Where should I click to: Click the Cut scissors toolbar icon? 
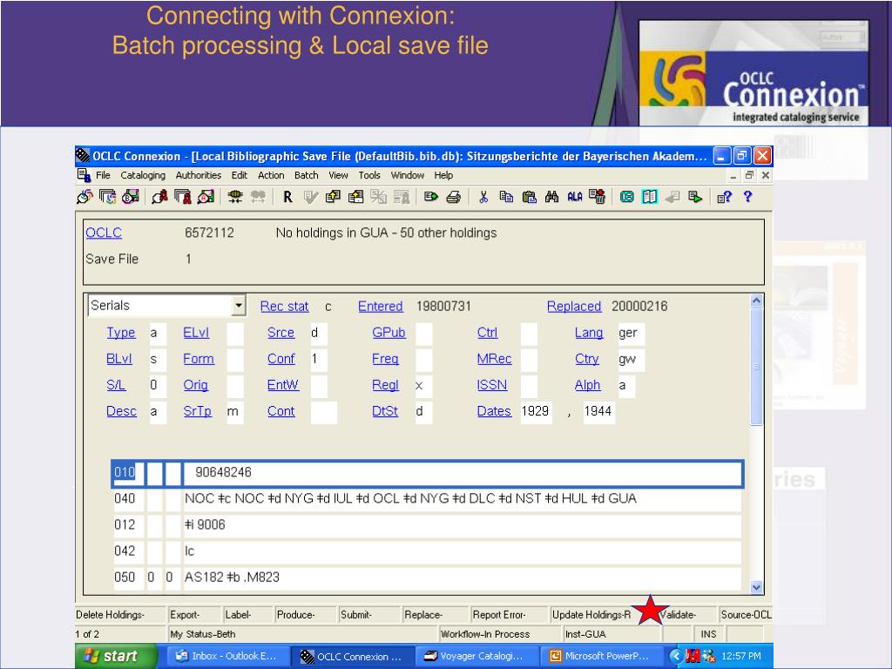[483, 197]
